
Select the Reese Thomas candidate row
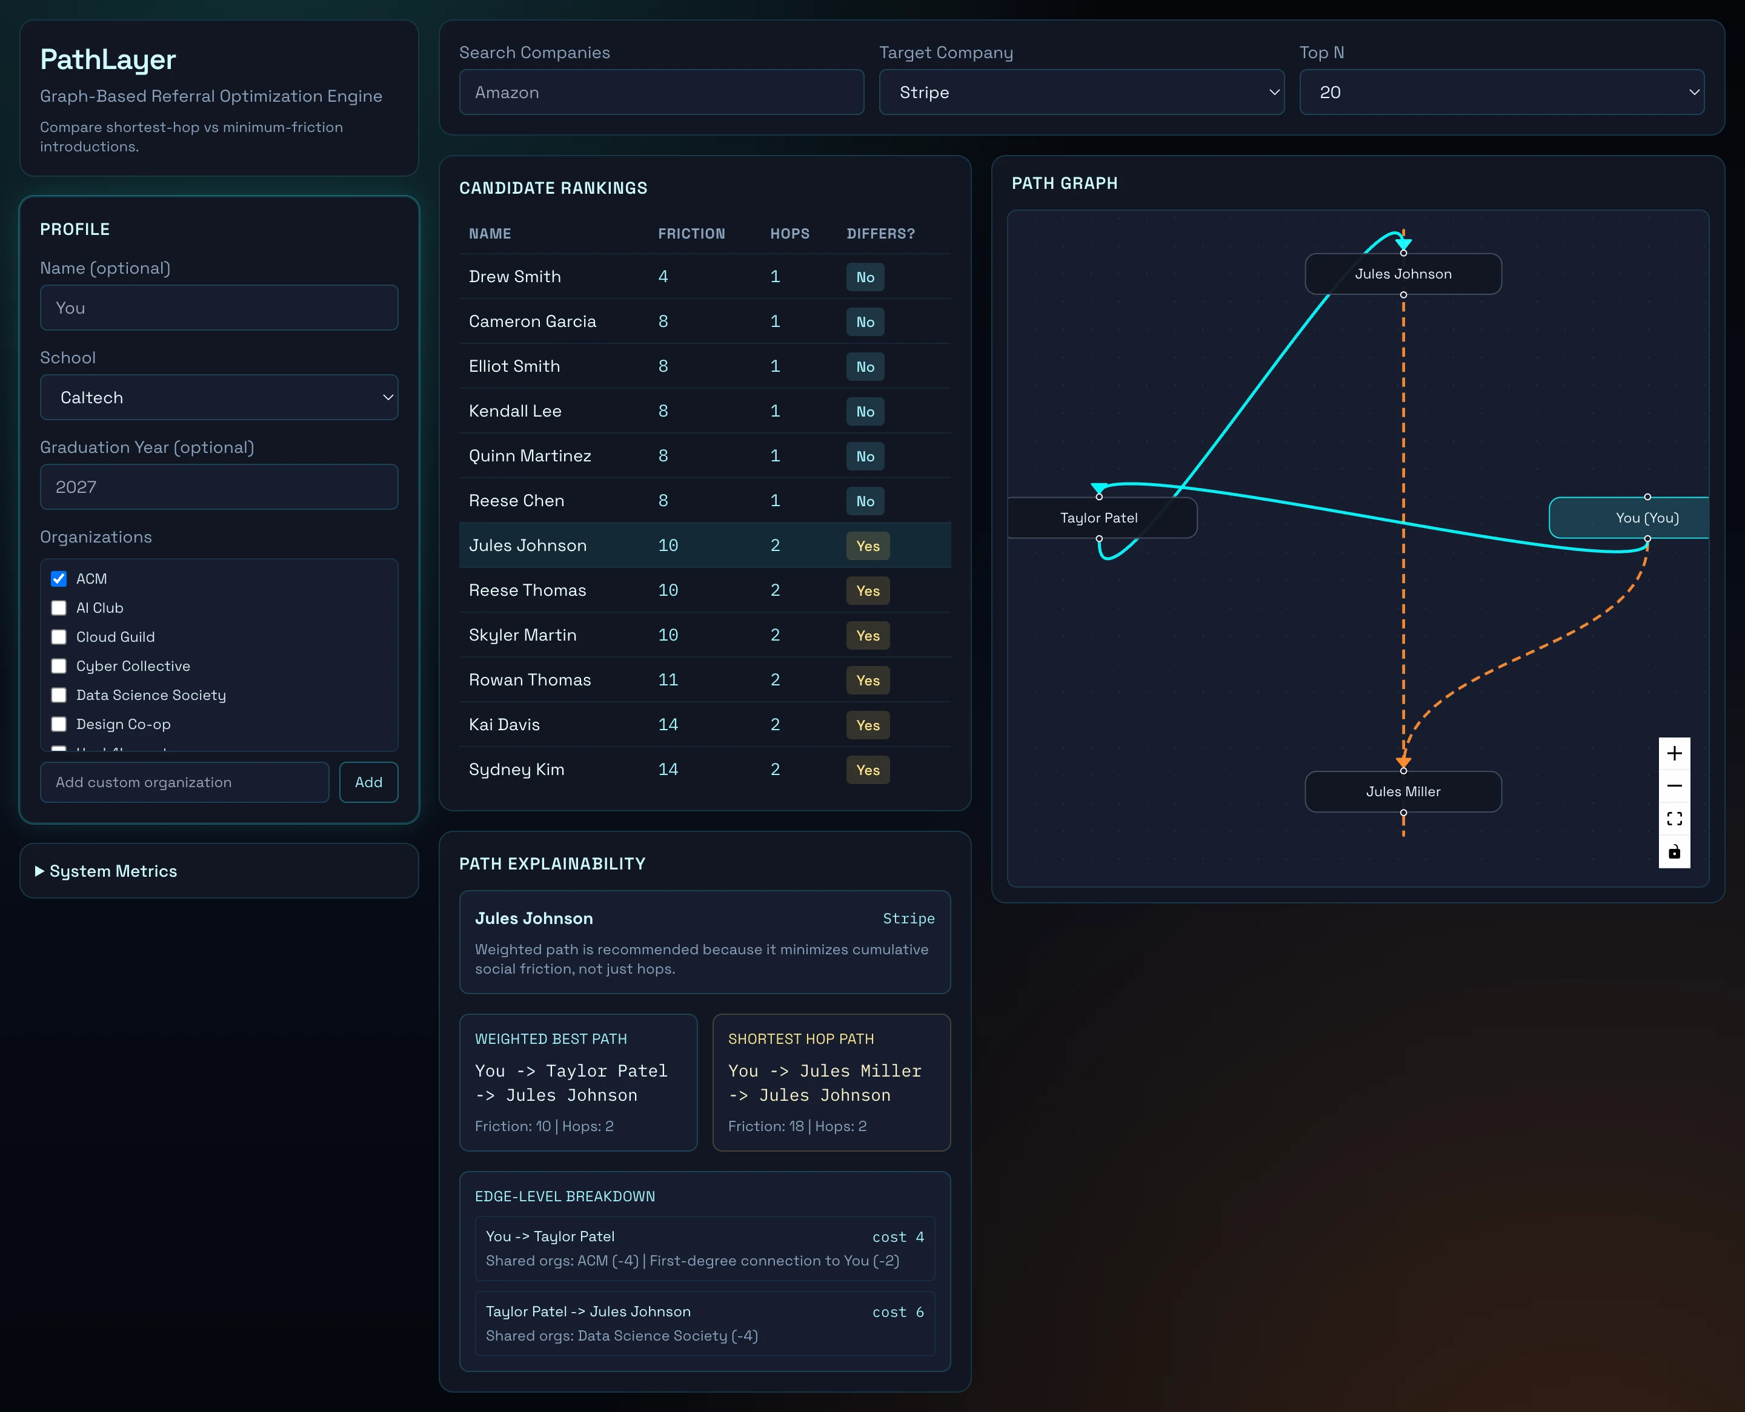point(705,590)
